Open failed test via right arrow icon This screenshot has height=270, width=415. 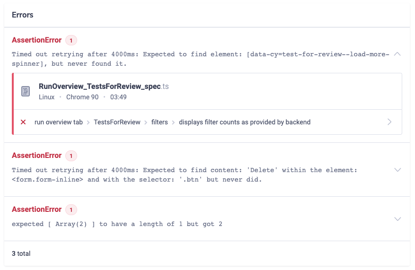[389, 122]
